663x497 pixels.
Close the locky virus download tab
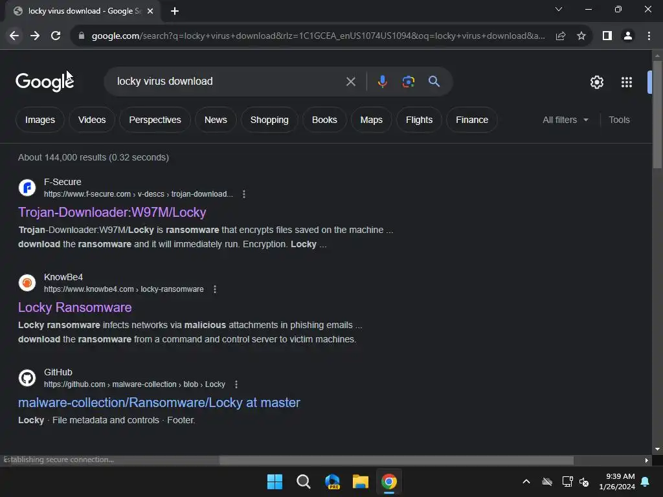coord(150,11)
